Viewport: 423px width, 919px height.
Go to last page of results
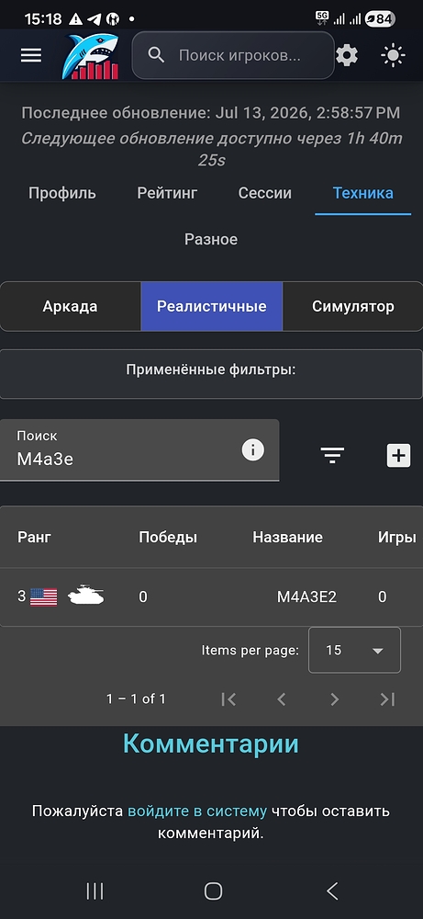(x=387, y=698)
